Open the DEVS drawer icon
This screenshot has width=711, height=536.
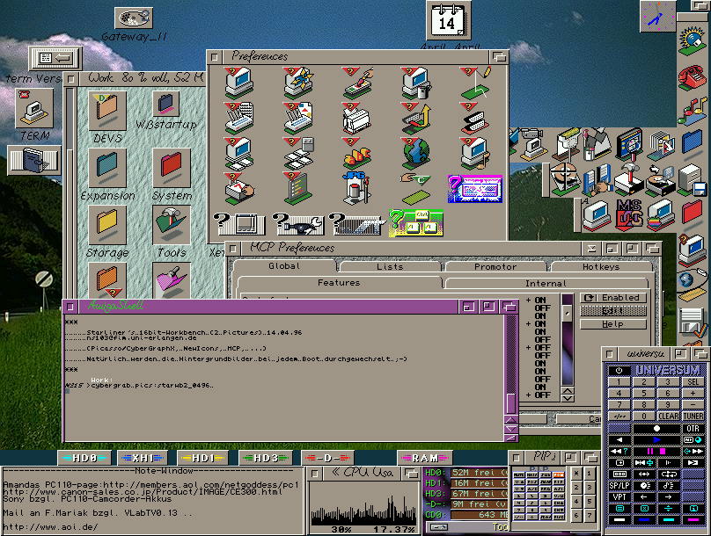tap(106, 112)
